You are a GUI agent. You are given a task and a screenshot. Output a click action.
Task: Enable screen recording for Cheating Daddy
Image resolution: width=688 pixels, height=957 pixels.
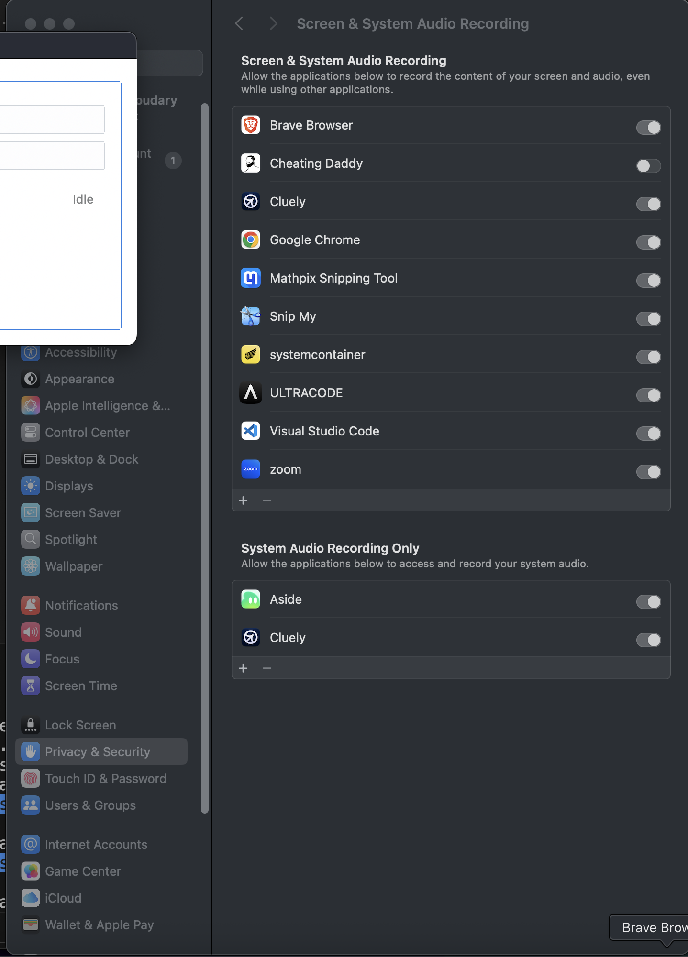pos(648,166)
